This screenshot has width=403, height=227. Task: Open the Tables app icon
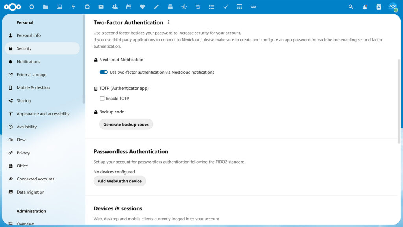pos(239,6)
